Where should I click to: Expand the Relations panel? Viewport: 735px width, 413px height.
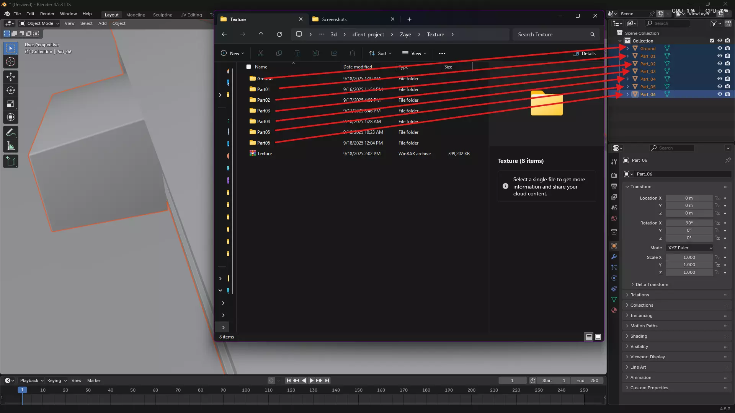pos(640,295)
